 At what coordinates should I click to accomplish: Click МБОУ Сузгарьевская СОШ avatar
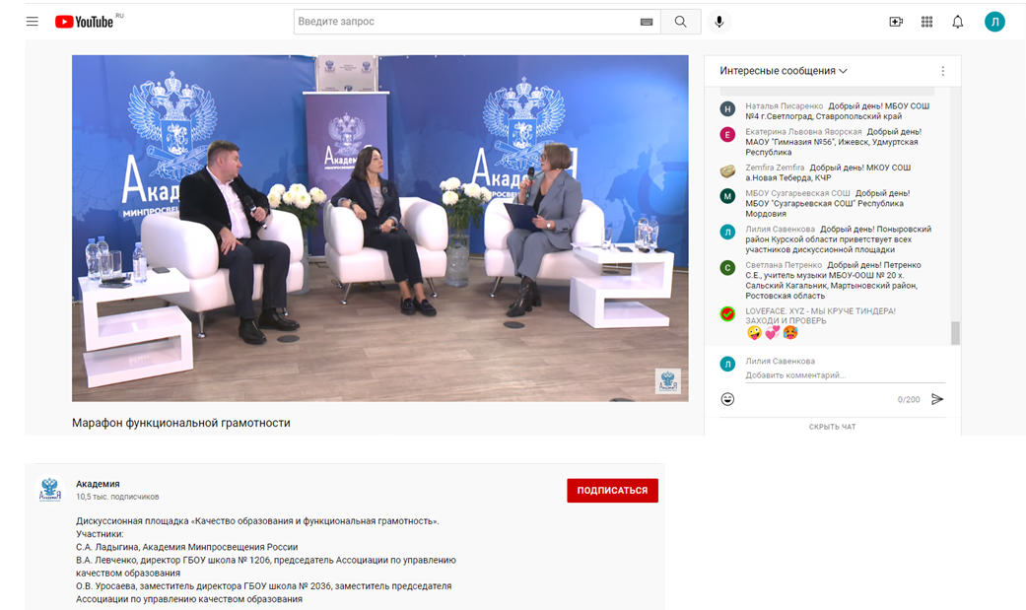point(727,196)
